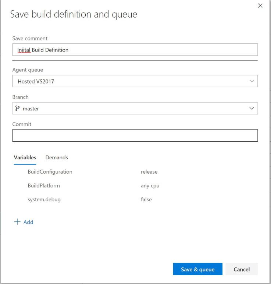Viewport: 271px width, 284px height.
Task: Edit the release value of BuildConfiguration
Action: [x=149, y=171]
